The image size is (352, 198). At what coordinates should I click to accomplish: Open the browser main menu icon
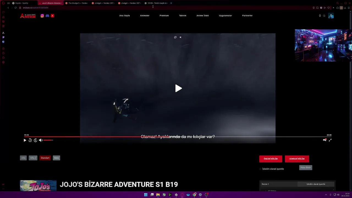pos(349,8)
